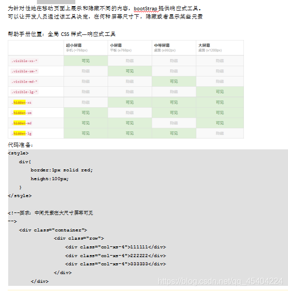Image resolution: width=288 pixels, height=291 pixels.
Task: Click .visible-xs-* row 大屏幕 隐藏 cell
Action: tap(220, 61)
